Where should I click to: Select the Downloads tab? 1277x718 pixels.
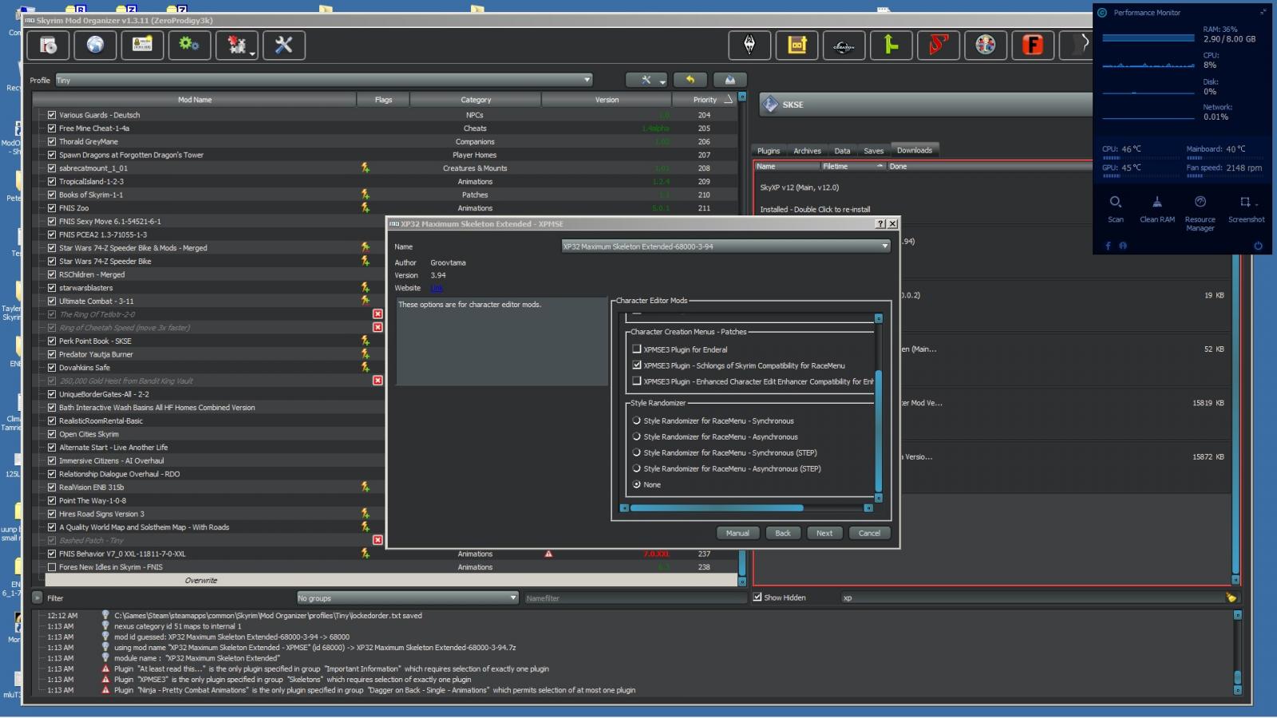coord(915,150)
